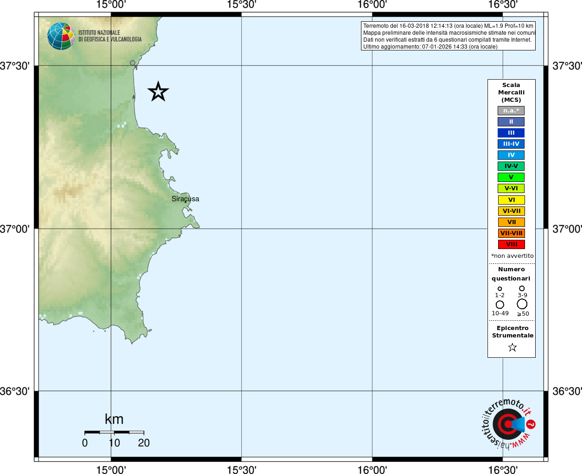Click the III-IV intensity swatch
Viewport: 582px width, 474px height.
coord(511,144)
